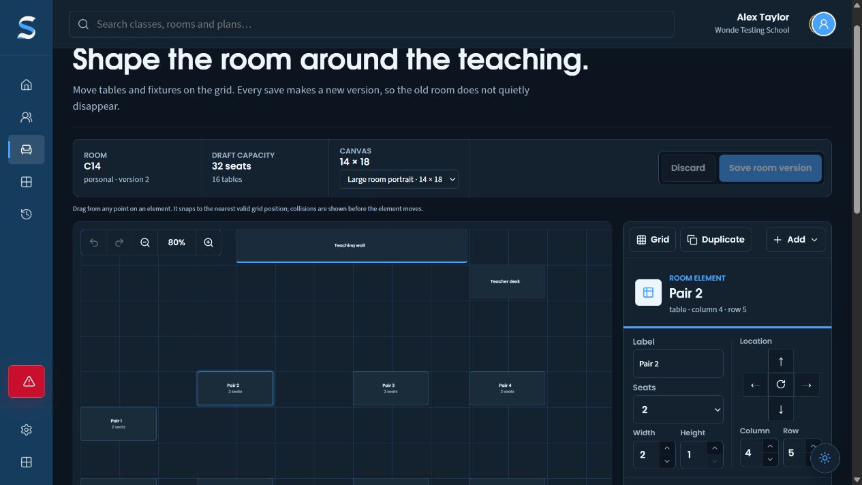Select the Pair 3 table

[x=390, y=388]
